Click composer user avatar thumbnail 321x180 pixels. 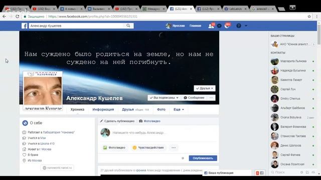click(105, 132)
